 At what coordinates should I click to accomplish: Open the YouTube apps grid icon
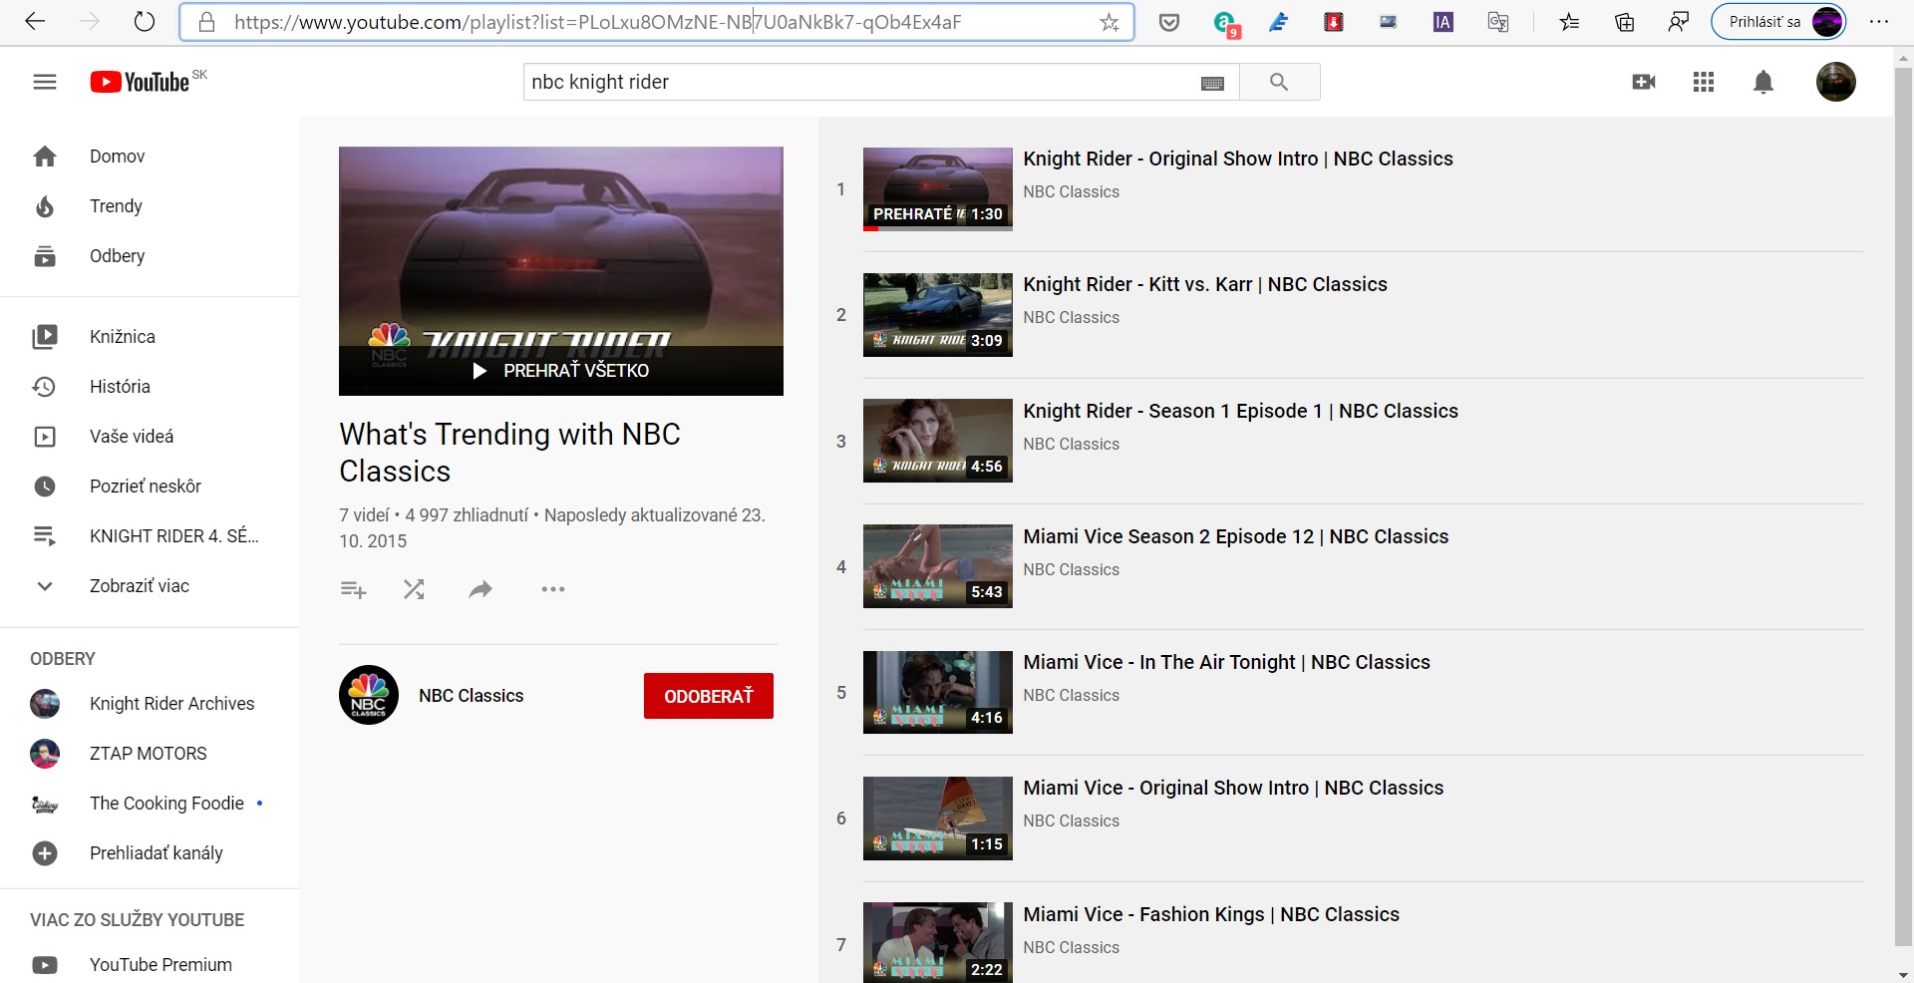tap(1704, 82)
